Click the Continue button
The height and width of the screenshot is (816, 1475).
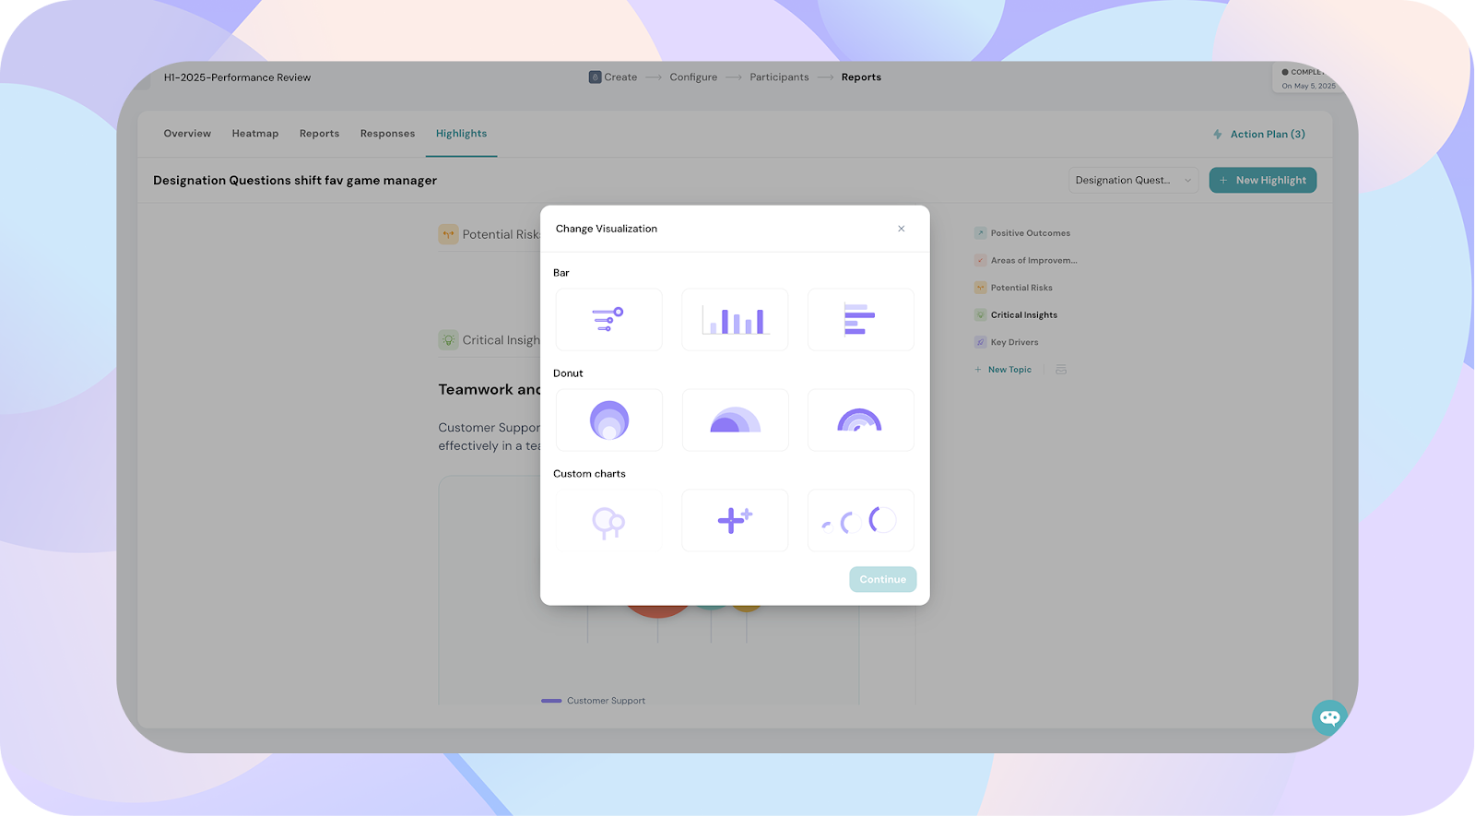coord(882,579)
